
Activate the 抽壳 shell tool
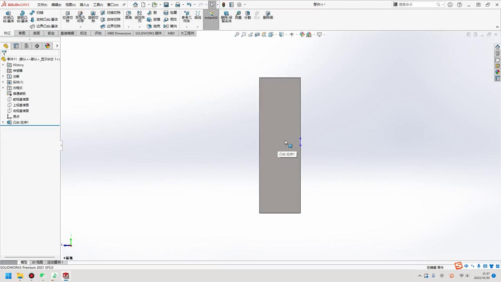point(156,26)
